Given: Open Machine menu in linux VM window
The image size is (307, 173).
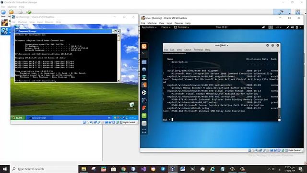Looking at the screenshot, I should (152, 23).
